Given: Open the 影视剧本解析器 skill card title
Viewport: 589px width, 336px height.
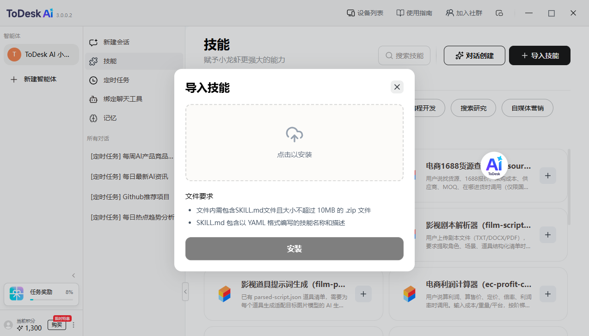Looking at the screenshot, I should [x=479, y=226].
